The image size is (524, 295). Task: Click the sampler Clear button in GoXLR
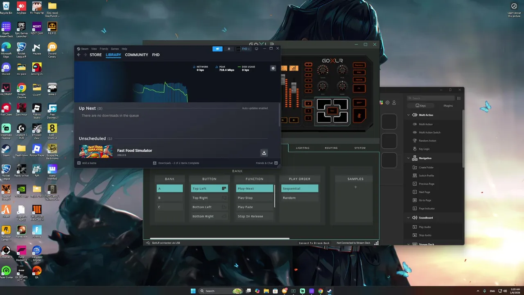coord(332,111)
